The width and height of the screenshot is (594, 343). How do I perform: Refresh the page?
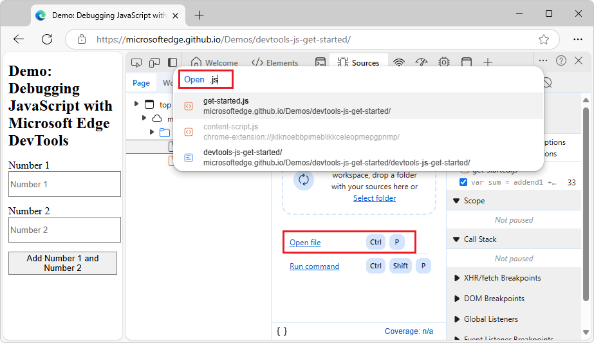[47, 39]
